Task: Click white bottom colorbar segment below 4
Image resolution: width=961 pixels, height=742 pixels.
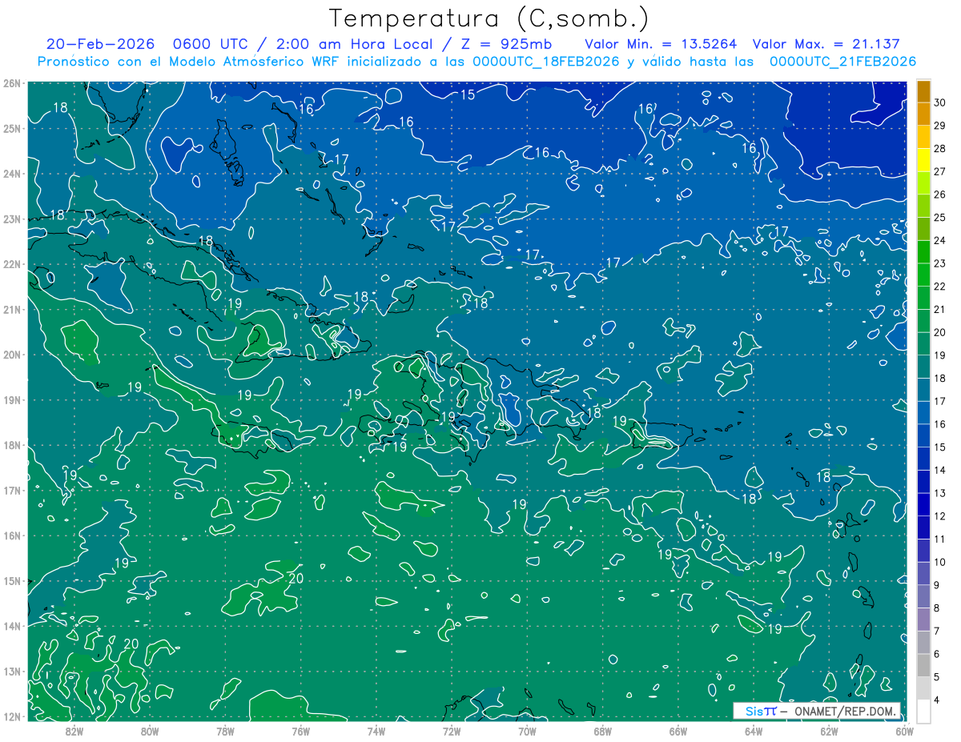Action: tap(923, 712)
